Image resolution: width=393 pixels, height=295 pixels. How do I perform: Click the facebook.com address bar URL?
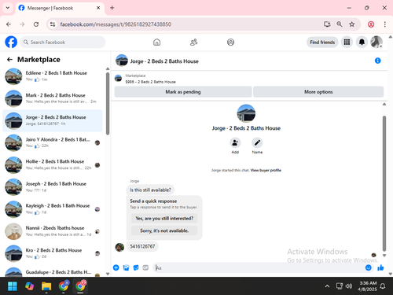coord(116,24)
